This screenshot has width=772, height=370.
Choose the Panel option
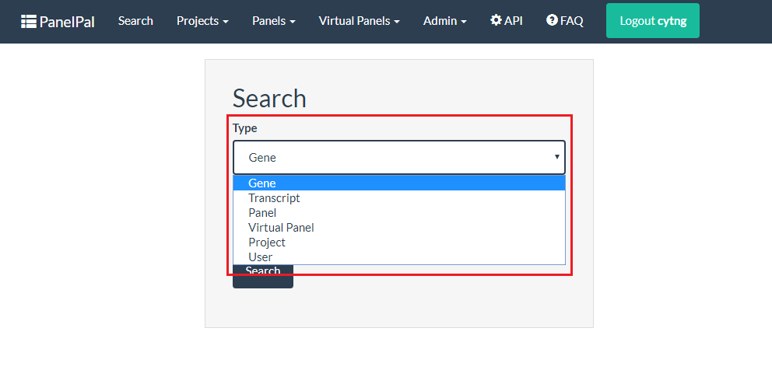pos(398,212)
